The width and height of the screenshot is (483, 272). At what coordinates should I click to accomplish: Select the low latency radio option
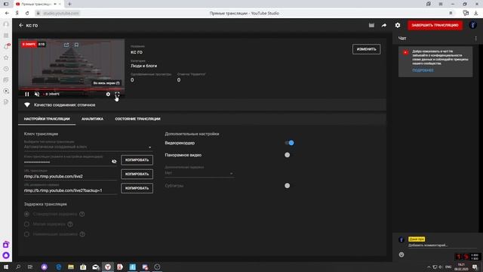point(27,224)
